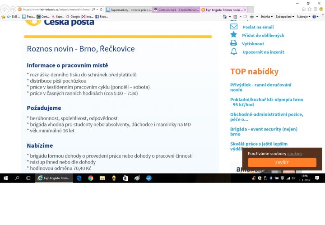
Task: Open the Centrum favorites bar bookmark
Action: pos(43,17)
